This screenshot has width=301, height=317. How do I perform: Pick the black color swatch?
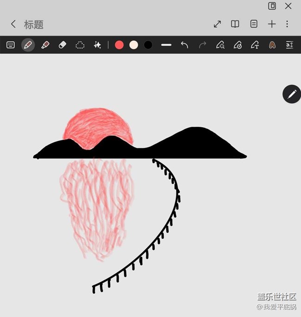point(148,45)
